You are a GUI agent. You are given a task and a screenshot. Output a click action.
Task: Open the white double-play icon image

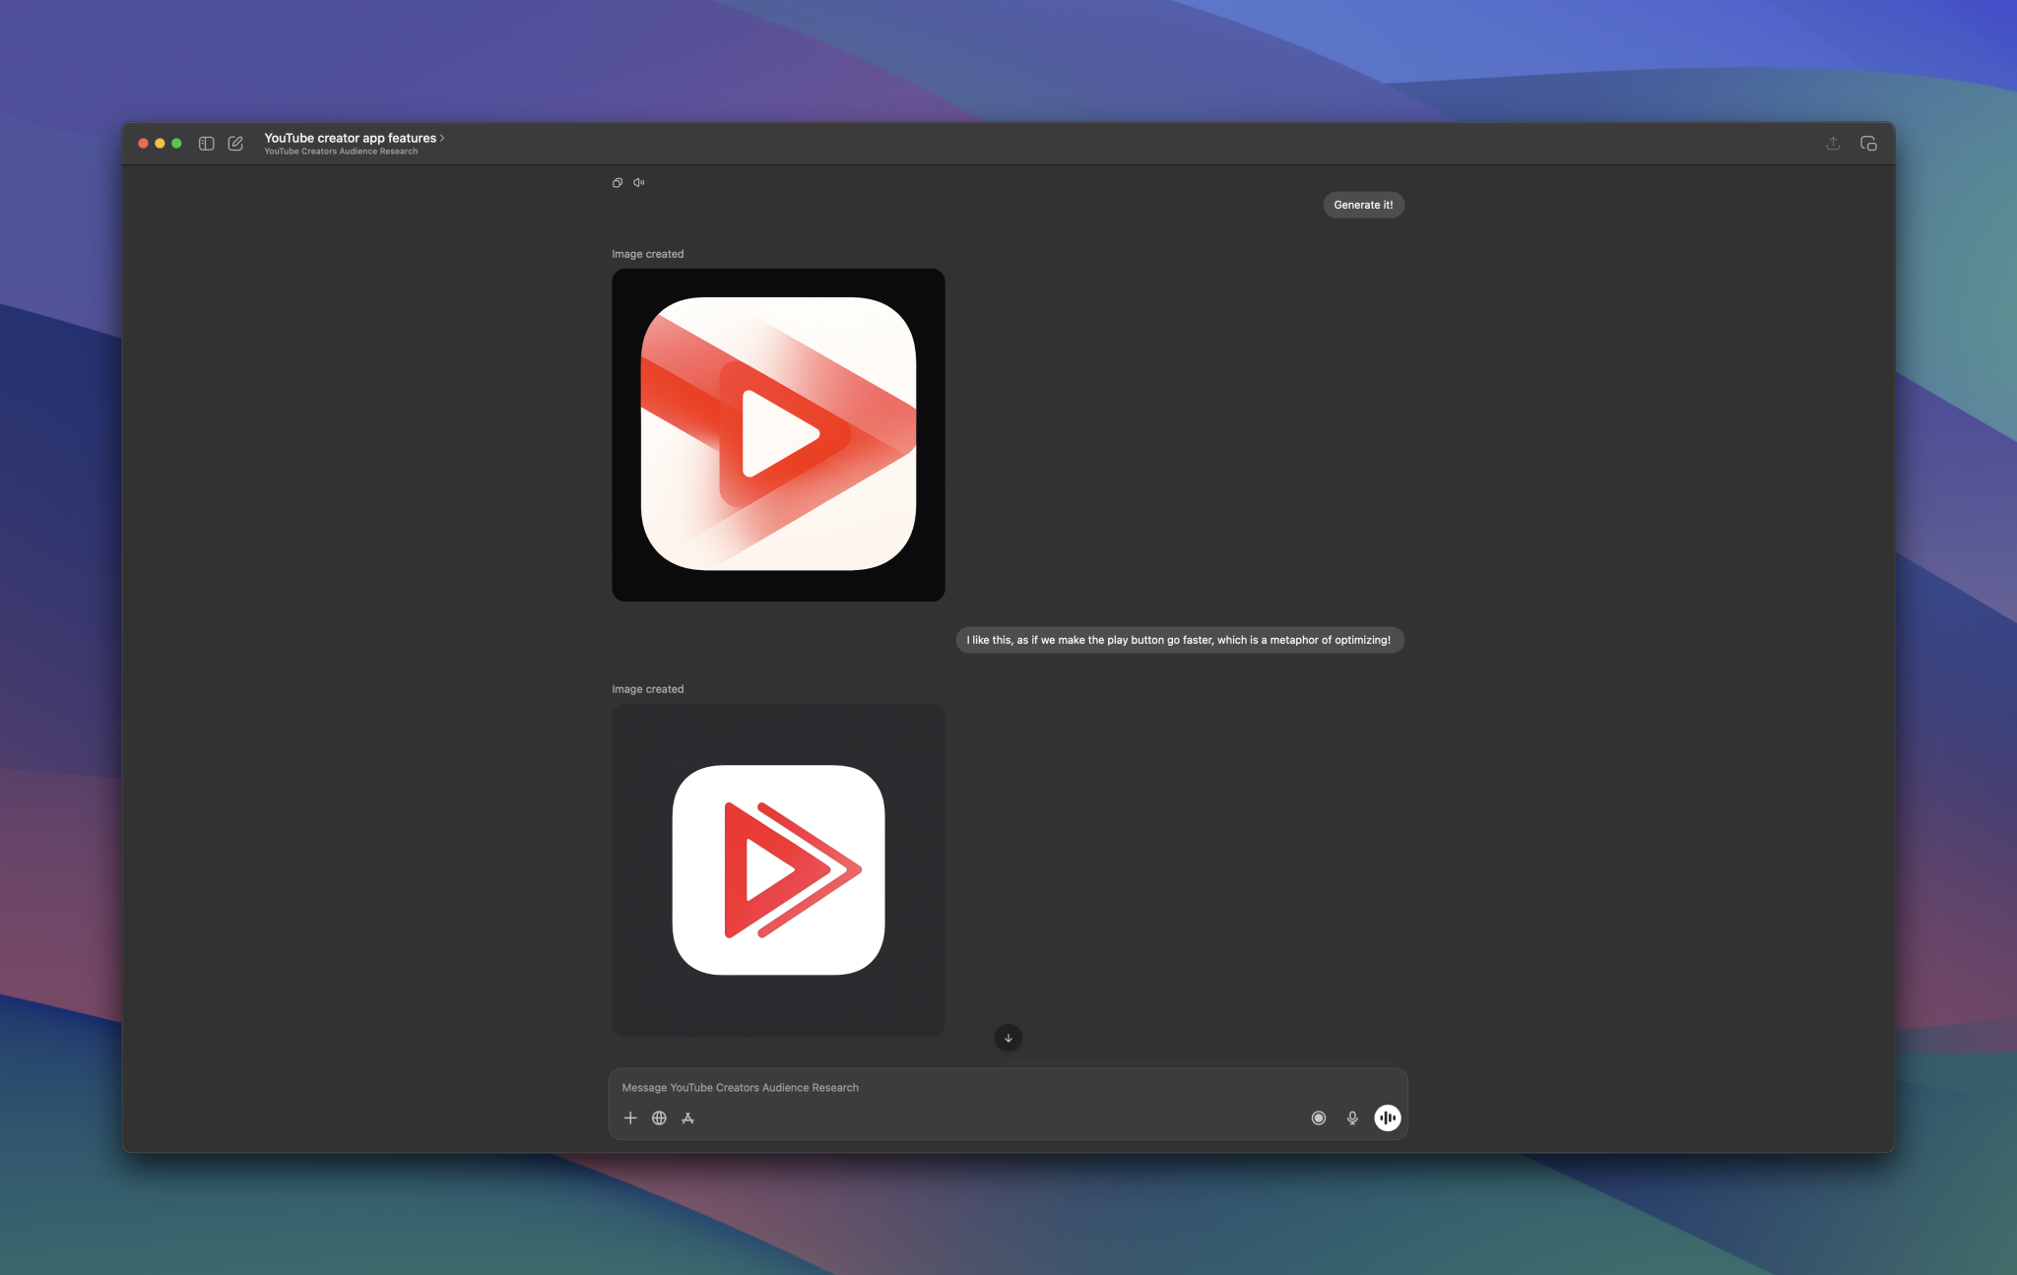777,869
